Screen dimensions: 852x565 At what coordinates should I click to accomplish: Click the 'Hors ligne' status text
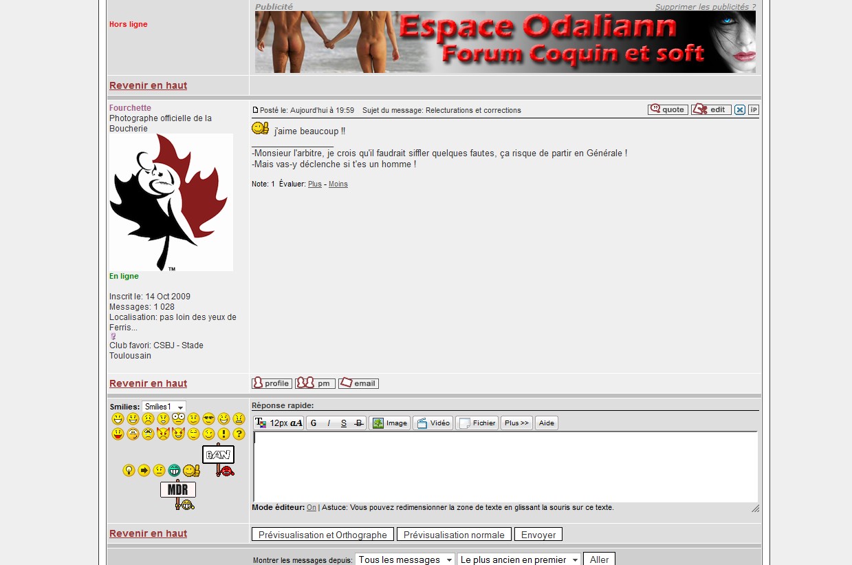(x=129, y=24)
